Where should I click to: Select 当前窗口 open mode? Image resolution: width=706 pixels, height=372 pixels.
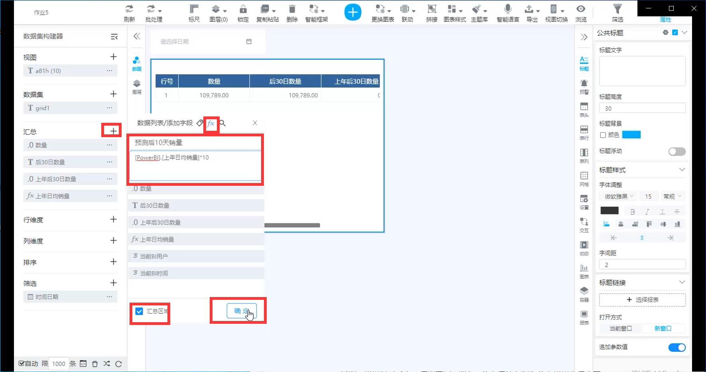coord(621,328)
